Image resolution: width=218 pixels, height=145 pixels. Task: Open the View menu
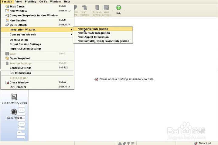[19, 2]
